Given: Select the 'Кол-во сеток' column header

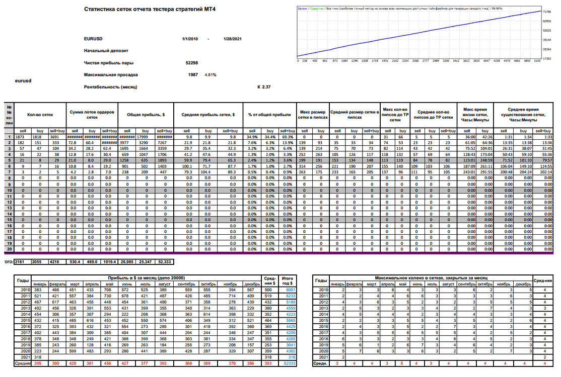Looking at the screenshot, I should (x=40, y=115).
